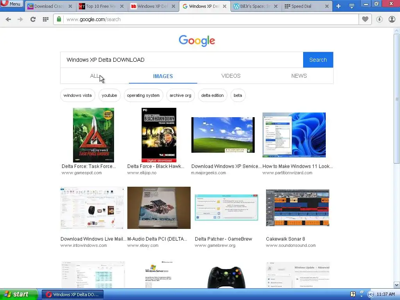Open Delta Force Task Force Dagger image
This screenshot has width=400, height=300.
(x=93, y=135)
